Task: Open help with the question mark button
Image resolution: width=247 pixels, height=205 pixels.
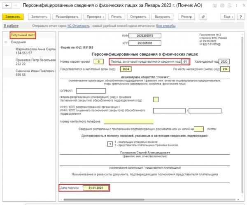Action: point(240,17)
